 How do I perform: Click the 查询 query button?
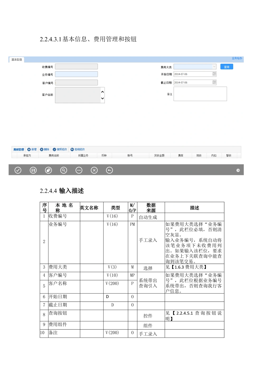227,66
